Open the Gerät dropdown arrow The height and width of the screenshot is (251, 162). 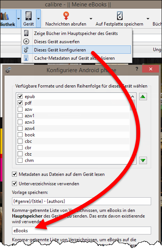click(38, 19)
